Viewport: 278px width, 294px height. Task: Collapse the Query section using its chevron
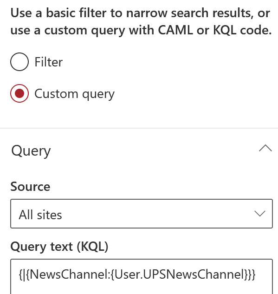pos(265,148)
